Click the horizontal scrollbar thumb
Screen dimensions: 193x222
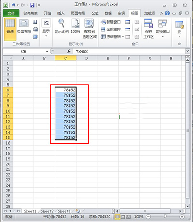[145, 211]
